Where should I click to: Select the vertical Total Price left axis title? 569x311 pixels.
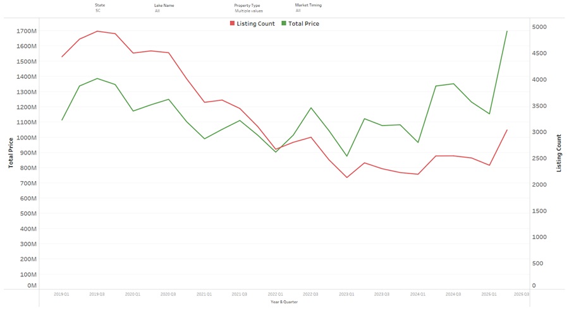click(x=11, y=154)
